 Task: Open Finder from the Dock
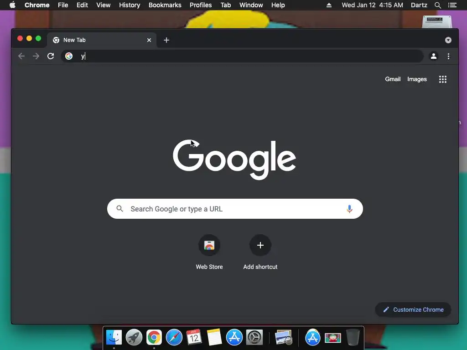pyautogui.click(x=114, y=338)
